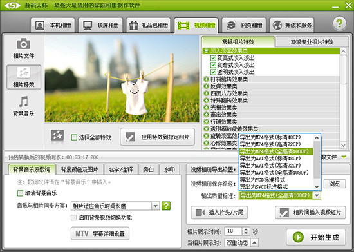Expand the 四面八方效果类 group
This screenshot has width=354, height=252.
(x=206, y=93)
